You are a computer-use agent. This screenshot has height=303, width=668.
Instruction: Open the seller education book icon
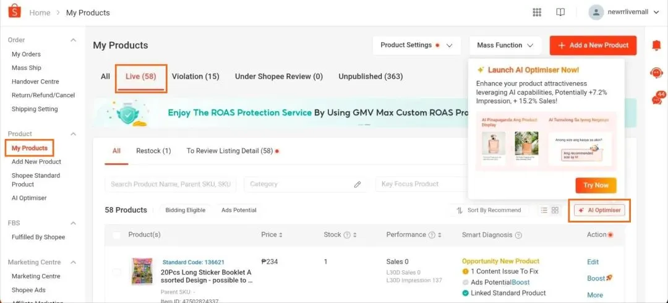tap(560, 12)
